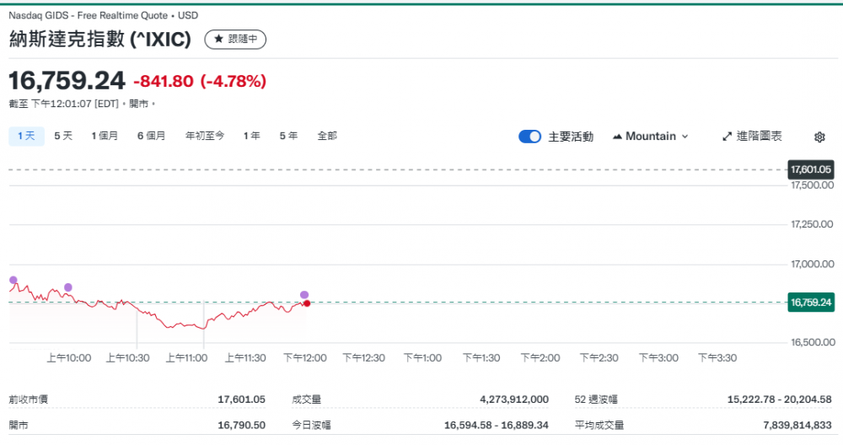843x445 pixels.
Task: Select 全部 all-time range
Action: 327,136
